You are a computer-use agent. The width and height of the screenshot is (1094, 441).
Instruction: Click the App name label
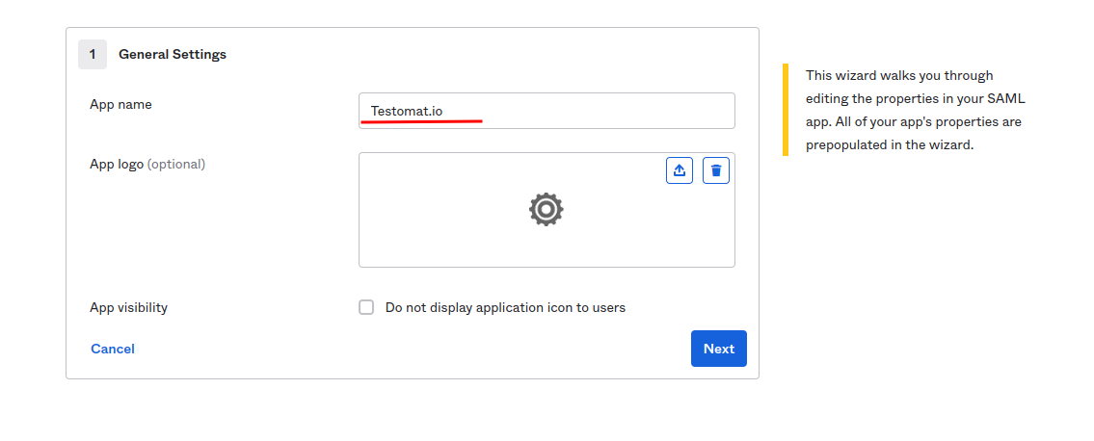tap(120, 104)
